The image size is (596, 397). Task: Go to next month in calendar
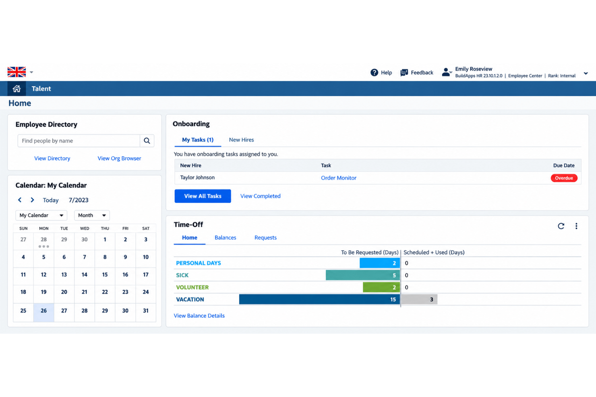point(32,200)
